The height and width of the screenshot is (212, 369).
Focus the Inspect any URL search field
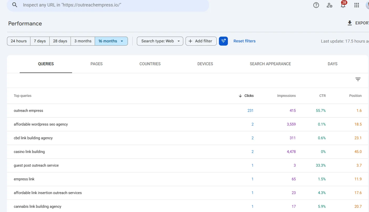108,5
